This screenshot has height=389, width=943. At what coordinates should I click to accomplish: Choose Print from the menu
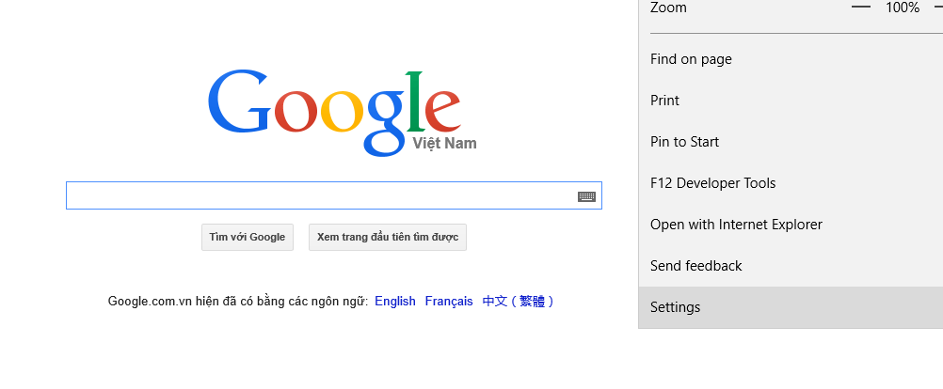pyautogui.click(x=791, y=101)
